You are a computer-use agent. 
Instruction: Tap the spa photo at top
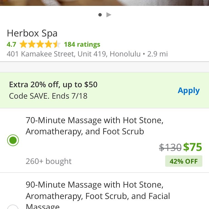click(x=104, y=3)
